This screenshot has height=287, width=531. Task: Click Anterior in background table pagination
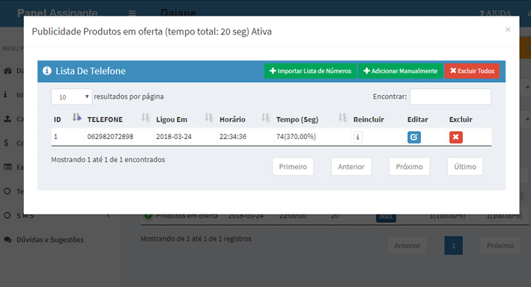pos(407,246)
